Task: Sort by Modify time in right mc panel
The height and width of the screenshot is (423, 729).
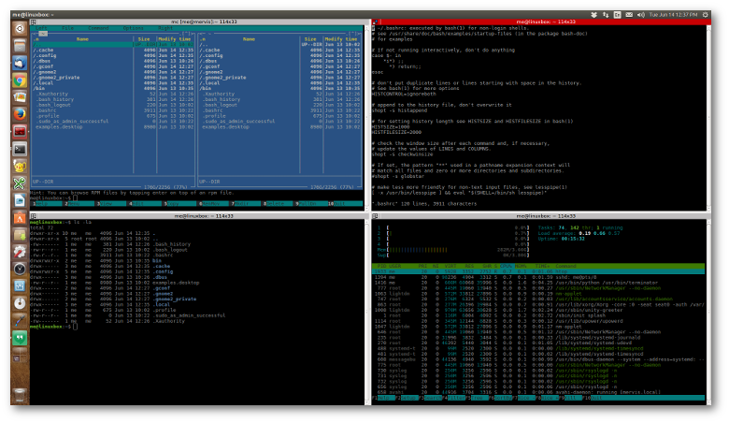Action: [x=341, y=39]
